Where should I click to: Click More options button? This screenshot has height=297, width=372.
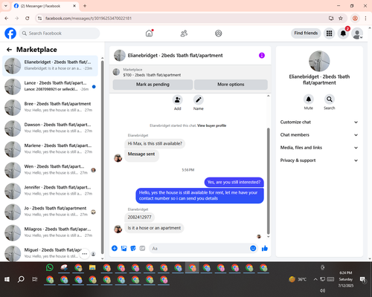point(231,85)
